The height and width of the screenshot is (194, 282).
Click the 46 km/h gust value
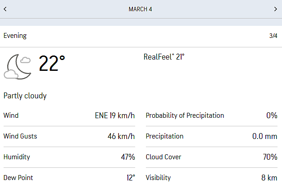pyautogui.click(x=121, y=136)
